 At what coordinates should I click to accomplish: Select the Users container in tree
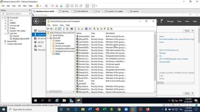(x=57, y=54)
